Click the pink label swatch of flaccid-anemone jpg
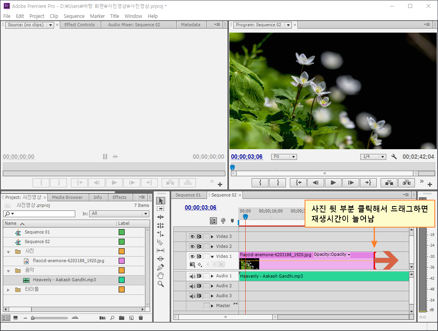 tap(121, 261)
